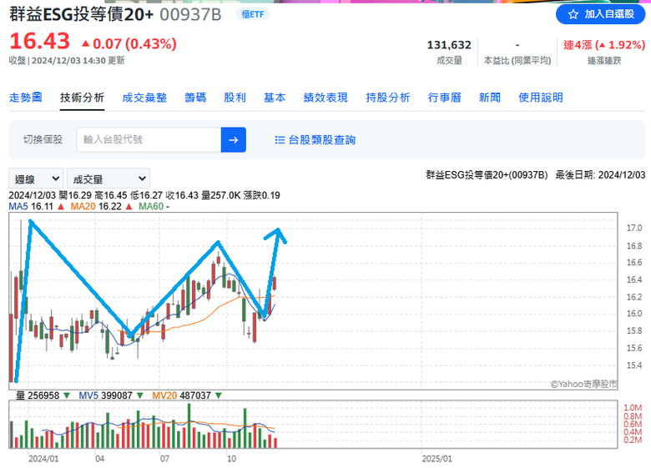Click stock title 群益ESG投等債20+
The image size is (651, 468).
pyautogui.click(x=82, y=14)
